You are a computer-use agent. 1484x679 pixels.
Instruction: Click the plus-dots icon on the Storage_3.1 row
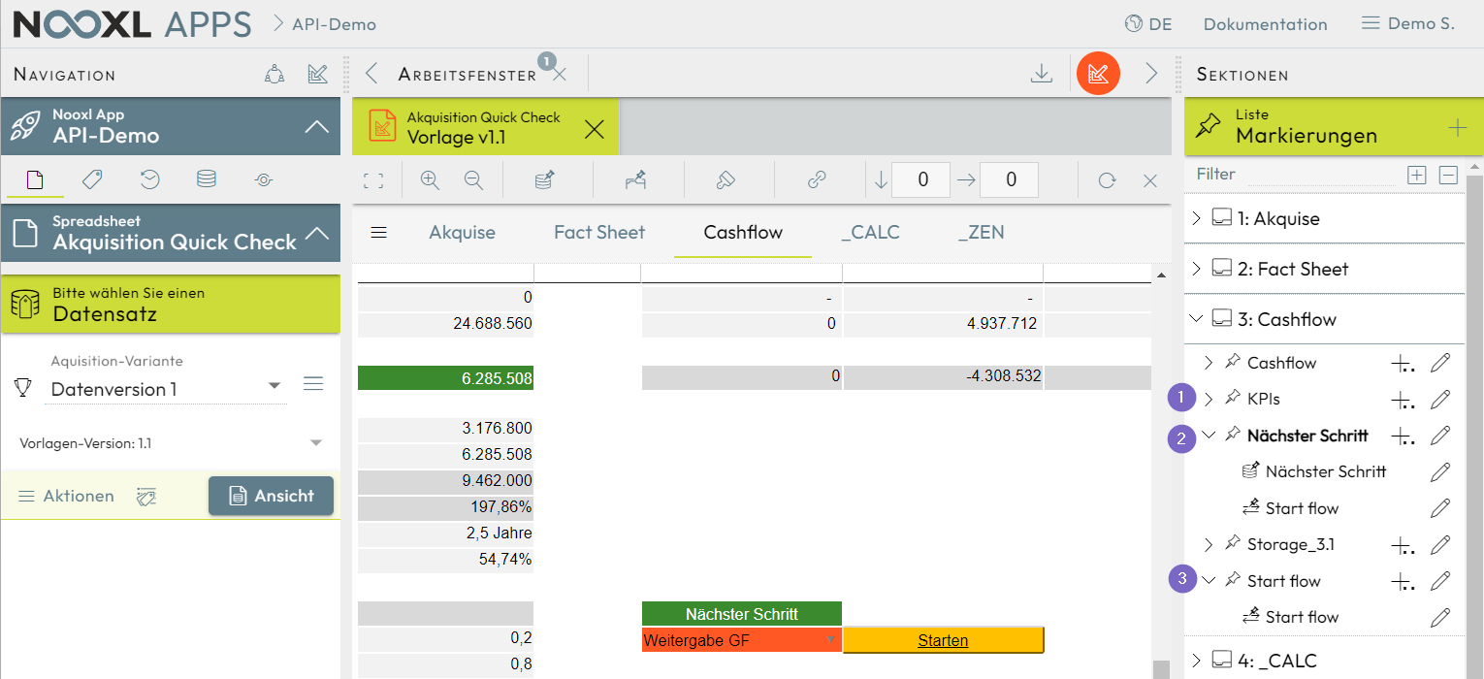pos(1403,545)
